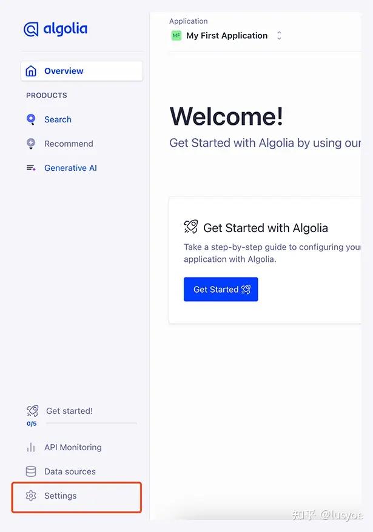Expand the application selector chevron
The width and height of the screenshot is (373, 532).
279,36
